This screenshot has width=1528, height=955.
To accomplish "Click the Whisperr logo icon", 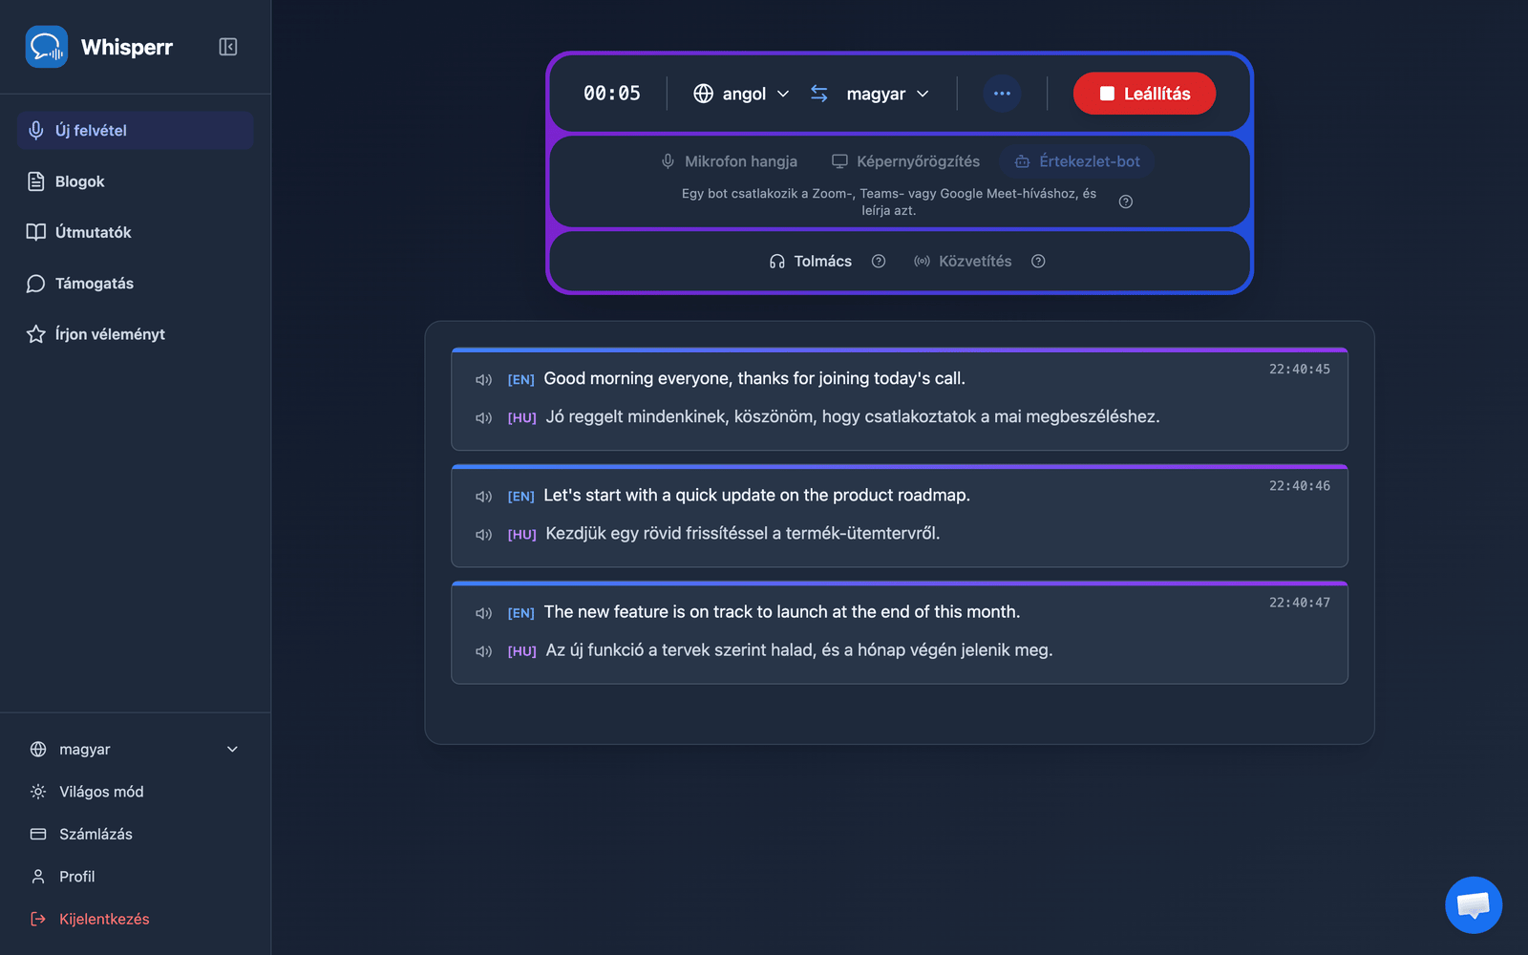I will pos(46,47).
